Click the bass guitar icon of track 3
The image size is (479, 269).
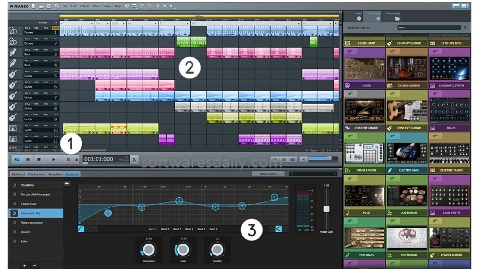coord(13,52)
